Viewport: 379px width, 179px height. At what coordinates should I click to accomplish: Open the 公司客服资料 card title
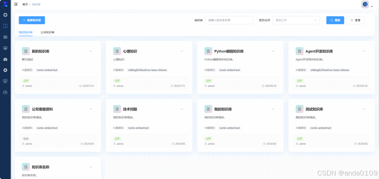pyautogui.click(x=42, y=109)
